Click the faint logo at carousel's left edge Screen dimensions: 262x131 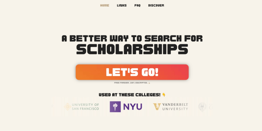(52, 106)
